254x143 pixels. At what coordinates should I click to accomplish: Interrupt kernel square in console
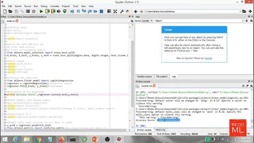[243, 86]
